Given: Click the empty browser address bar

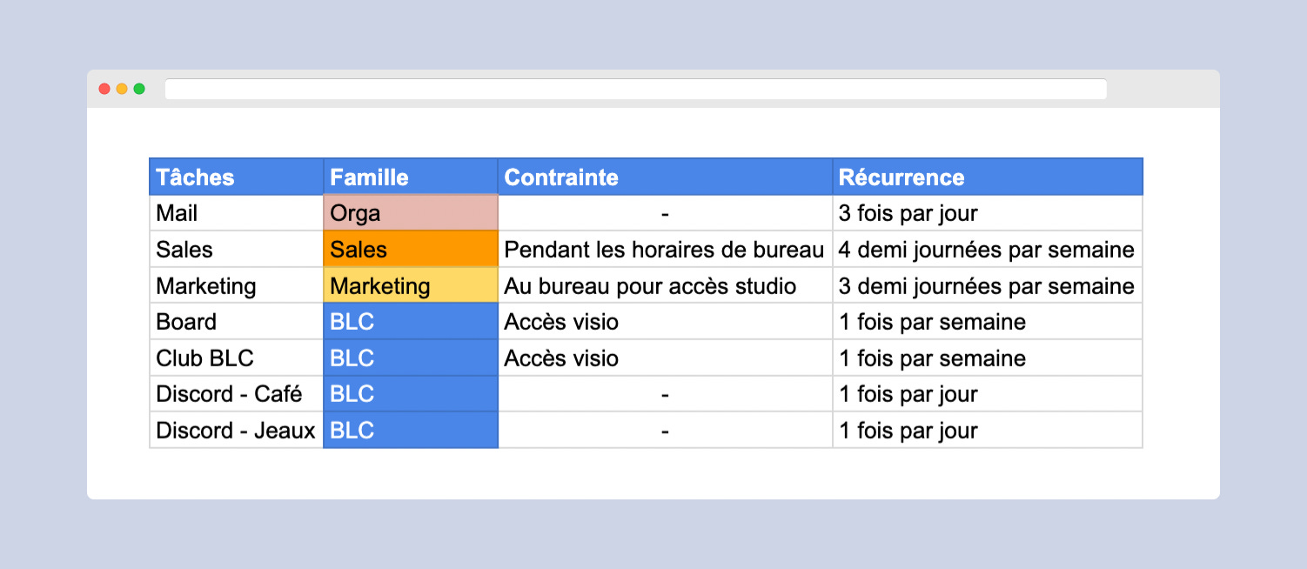Looking at the screenshot, I should point(635,89).
